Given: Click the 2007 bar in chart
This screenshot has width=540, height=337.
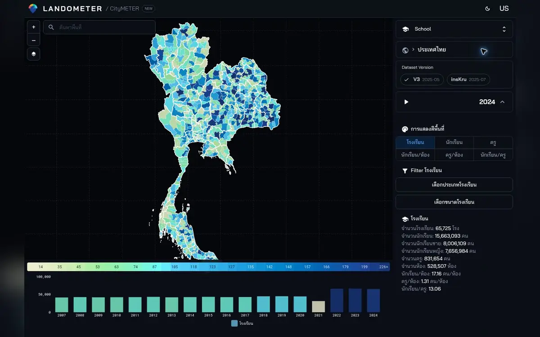Looking at the screenshot, I should point(62,305).
